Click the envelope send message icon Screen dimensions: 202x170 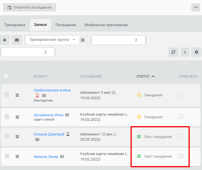[x=17, y=40]
